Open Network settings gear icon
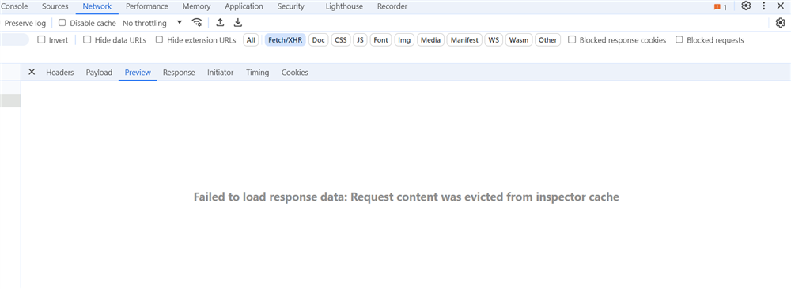The image size is (791, 289). (781, 23)
